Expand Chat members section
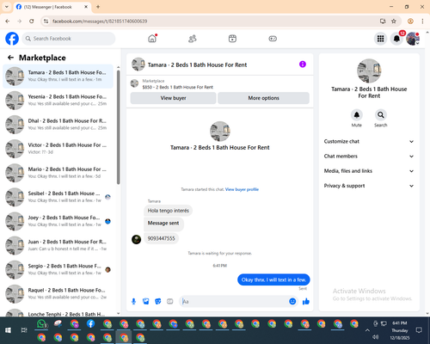Screen dimensions: 430x344 [x=369, y=157]
